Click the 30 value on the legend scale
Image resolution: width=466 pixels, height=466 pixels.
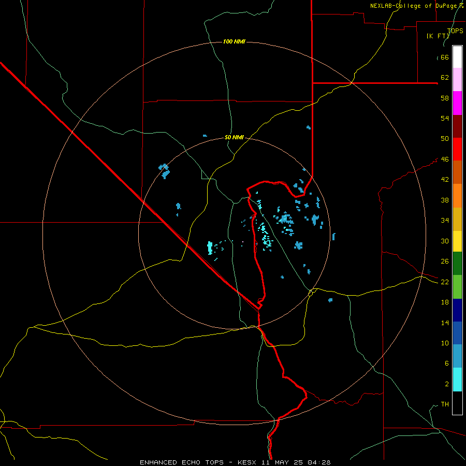point(445,241)
